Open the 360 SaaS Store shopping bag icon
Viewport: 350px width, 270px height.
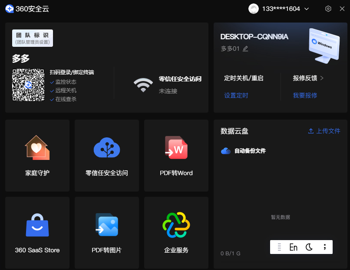pos(37,225)
